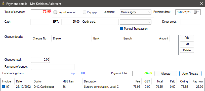205x91 pixels.
Task: Open the Payment date calendar picker
Action: pyautogui.click(x=196, y=12)
